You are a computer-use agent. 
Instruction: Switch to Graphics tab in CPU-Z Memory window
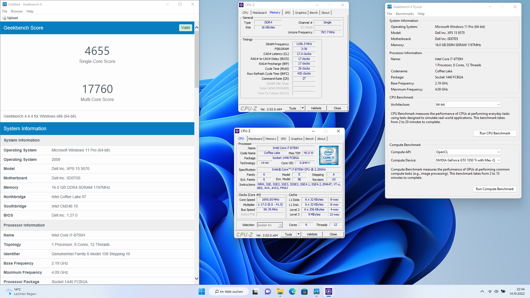[x=301, y=13]
